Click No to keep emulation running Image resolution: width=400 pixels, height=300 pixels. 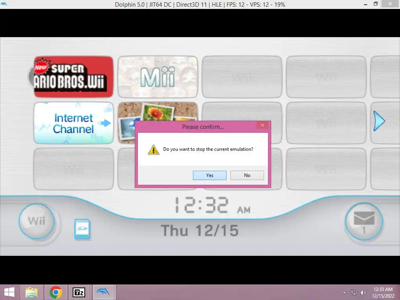247,175
